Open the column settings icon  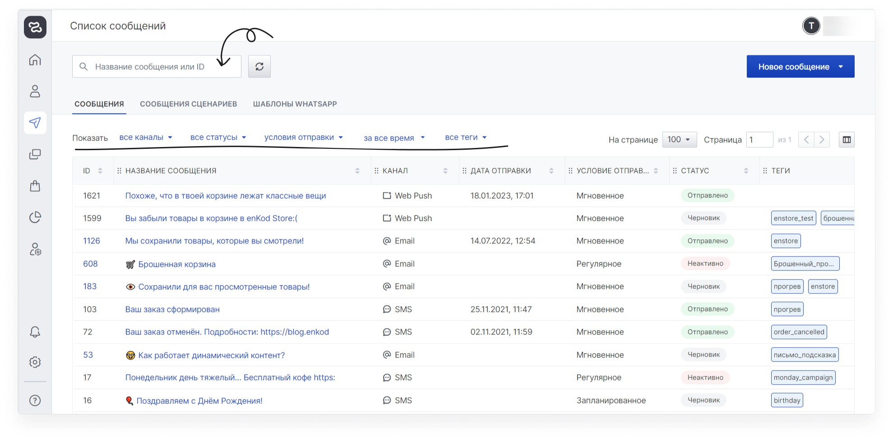(847, 140)
